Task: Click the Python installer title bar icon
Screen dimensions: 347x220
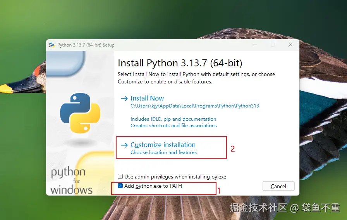Action: click(x=52, y=45)
